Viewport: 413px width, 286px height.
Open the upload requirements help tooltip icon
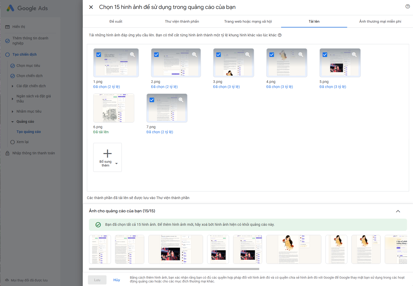click(280, 35)
